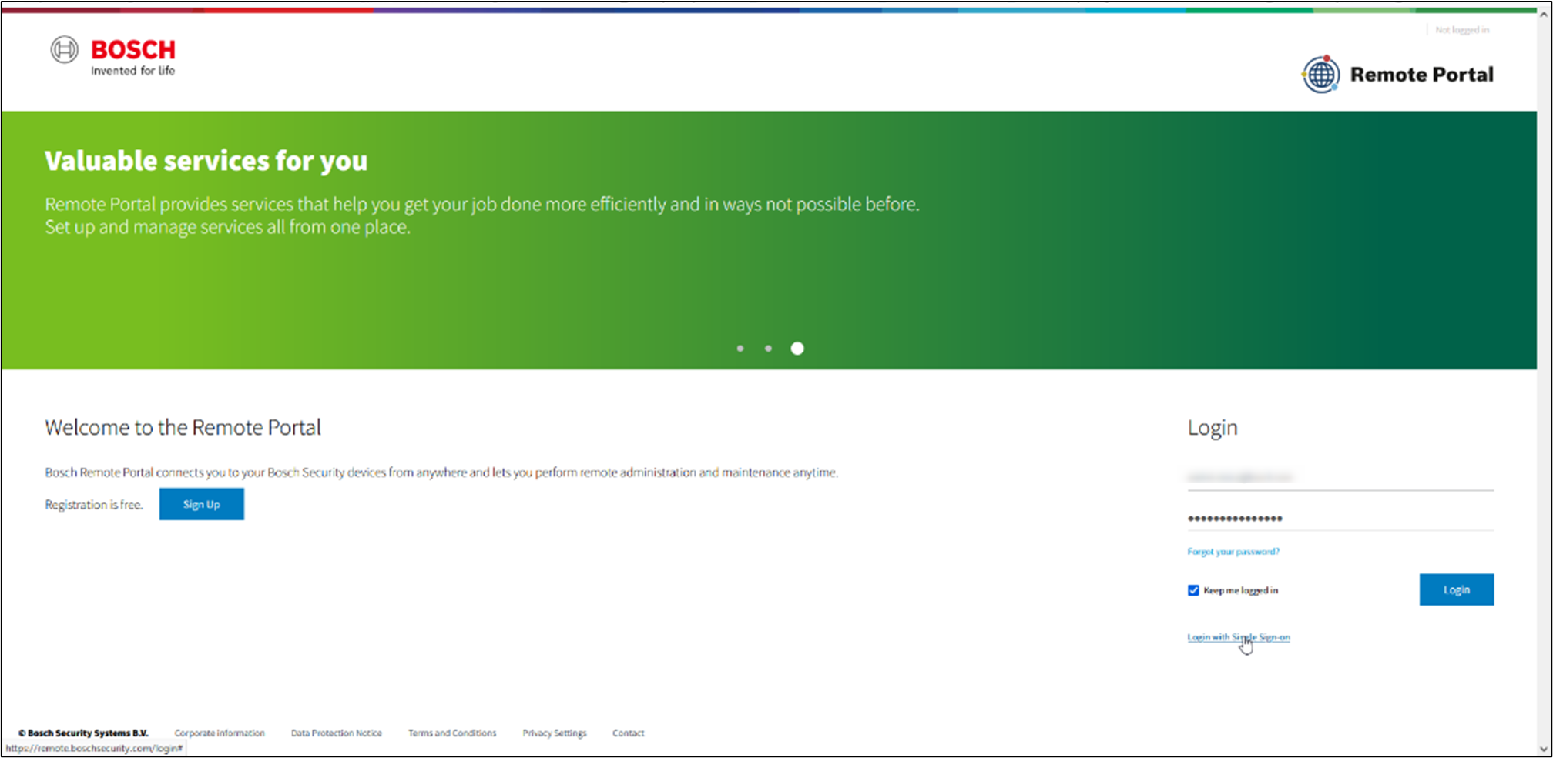Click the Remote Portal globe icon
This screenshot has height=758, width=1553.
tap(1321, 75)
